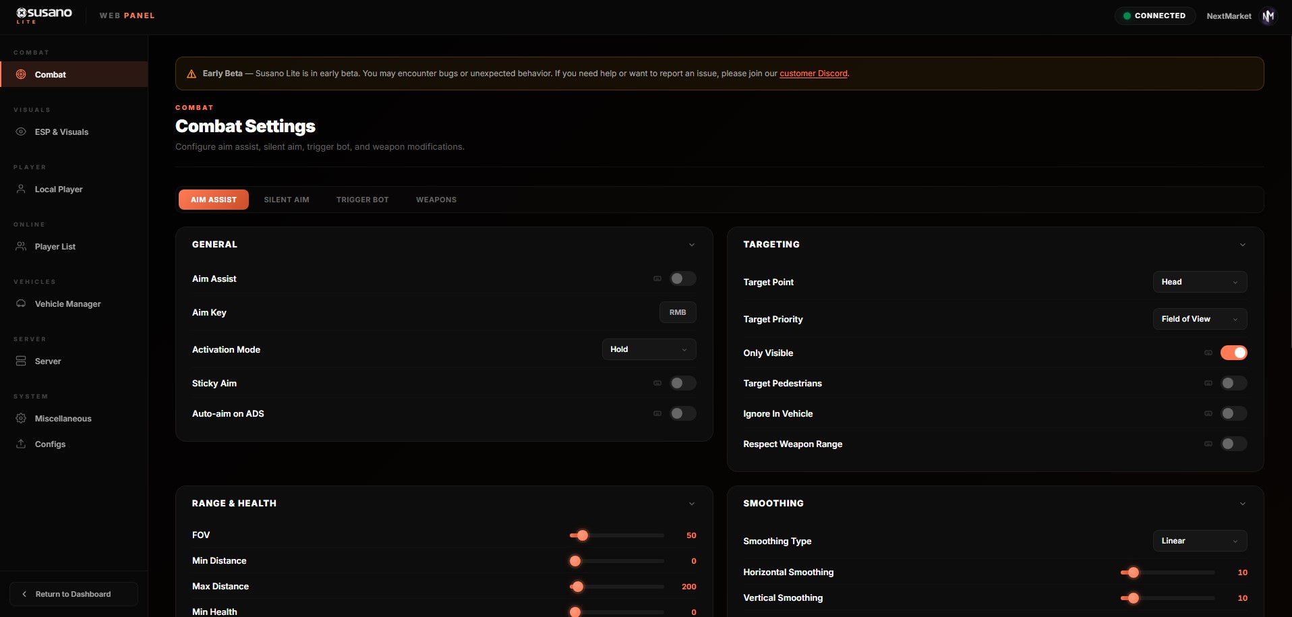Enable the Aim Assist toggle
This screenshot has width=1292, height=617.
pyautogui.click(x=682, y=278)
